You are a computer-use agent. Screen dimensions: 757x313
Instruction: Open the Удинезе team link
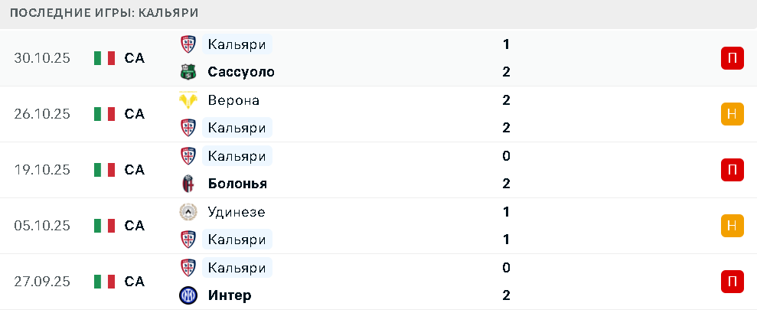tap(237, 212)
